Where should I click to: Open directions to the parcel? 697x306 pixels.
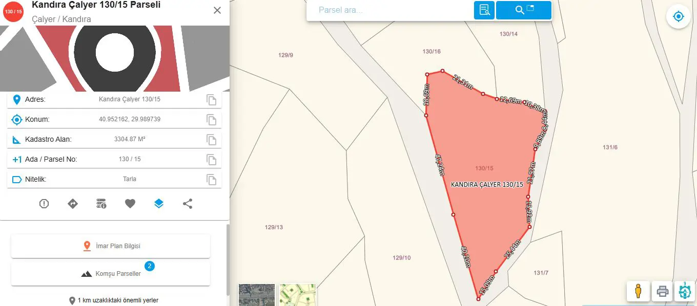[x=73, y=204]
